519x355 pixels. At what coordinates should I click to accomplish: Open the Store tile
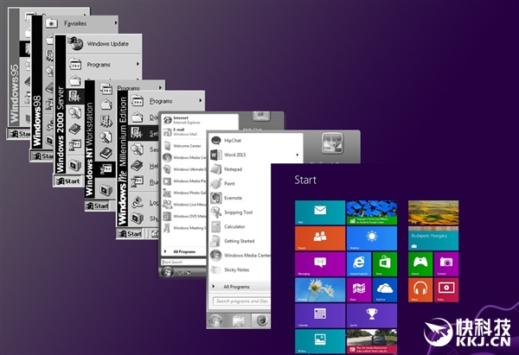tap(385, 264)
